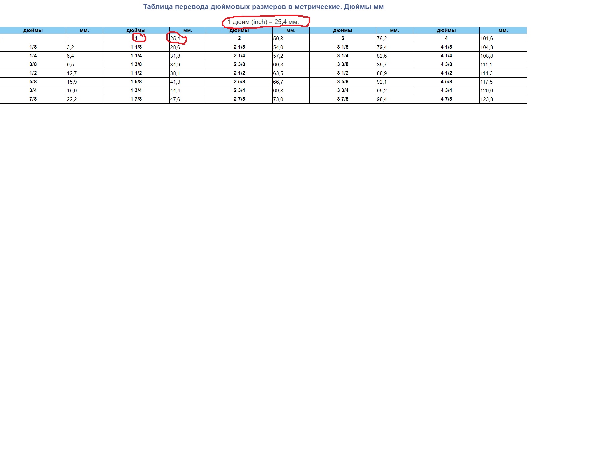The width and height of the screenshot is (603, 452).
Task: Click the '3/8' inches cell
Action: pos(33,64)
